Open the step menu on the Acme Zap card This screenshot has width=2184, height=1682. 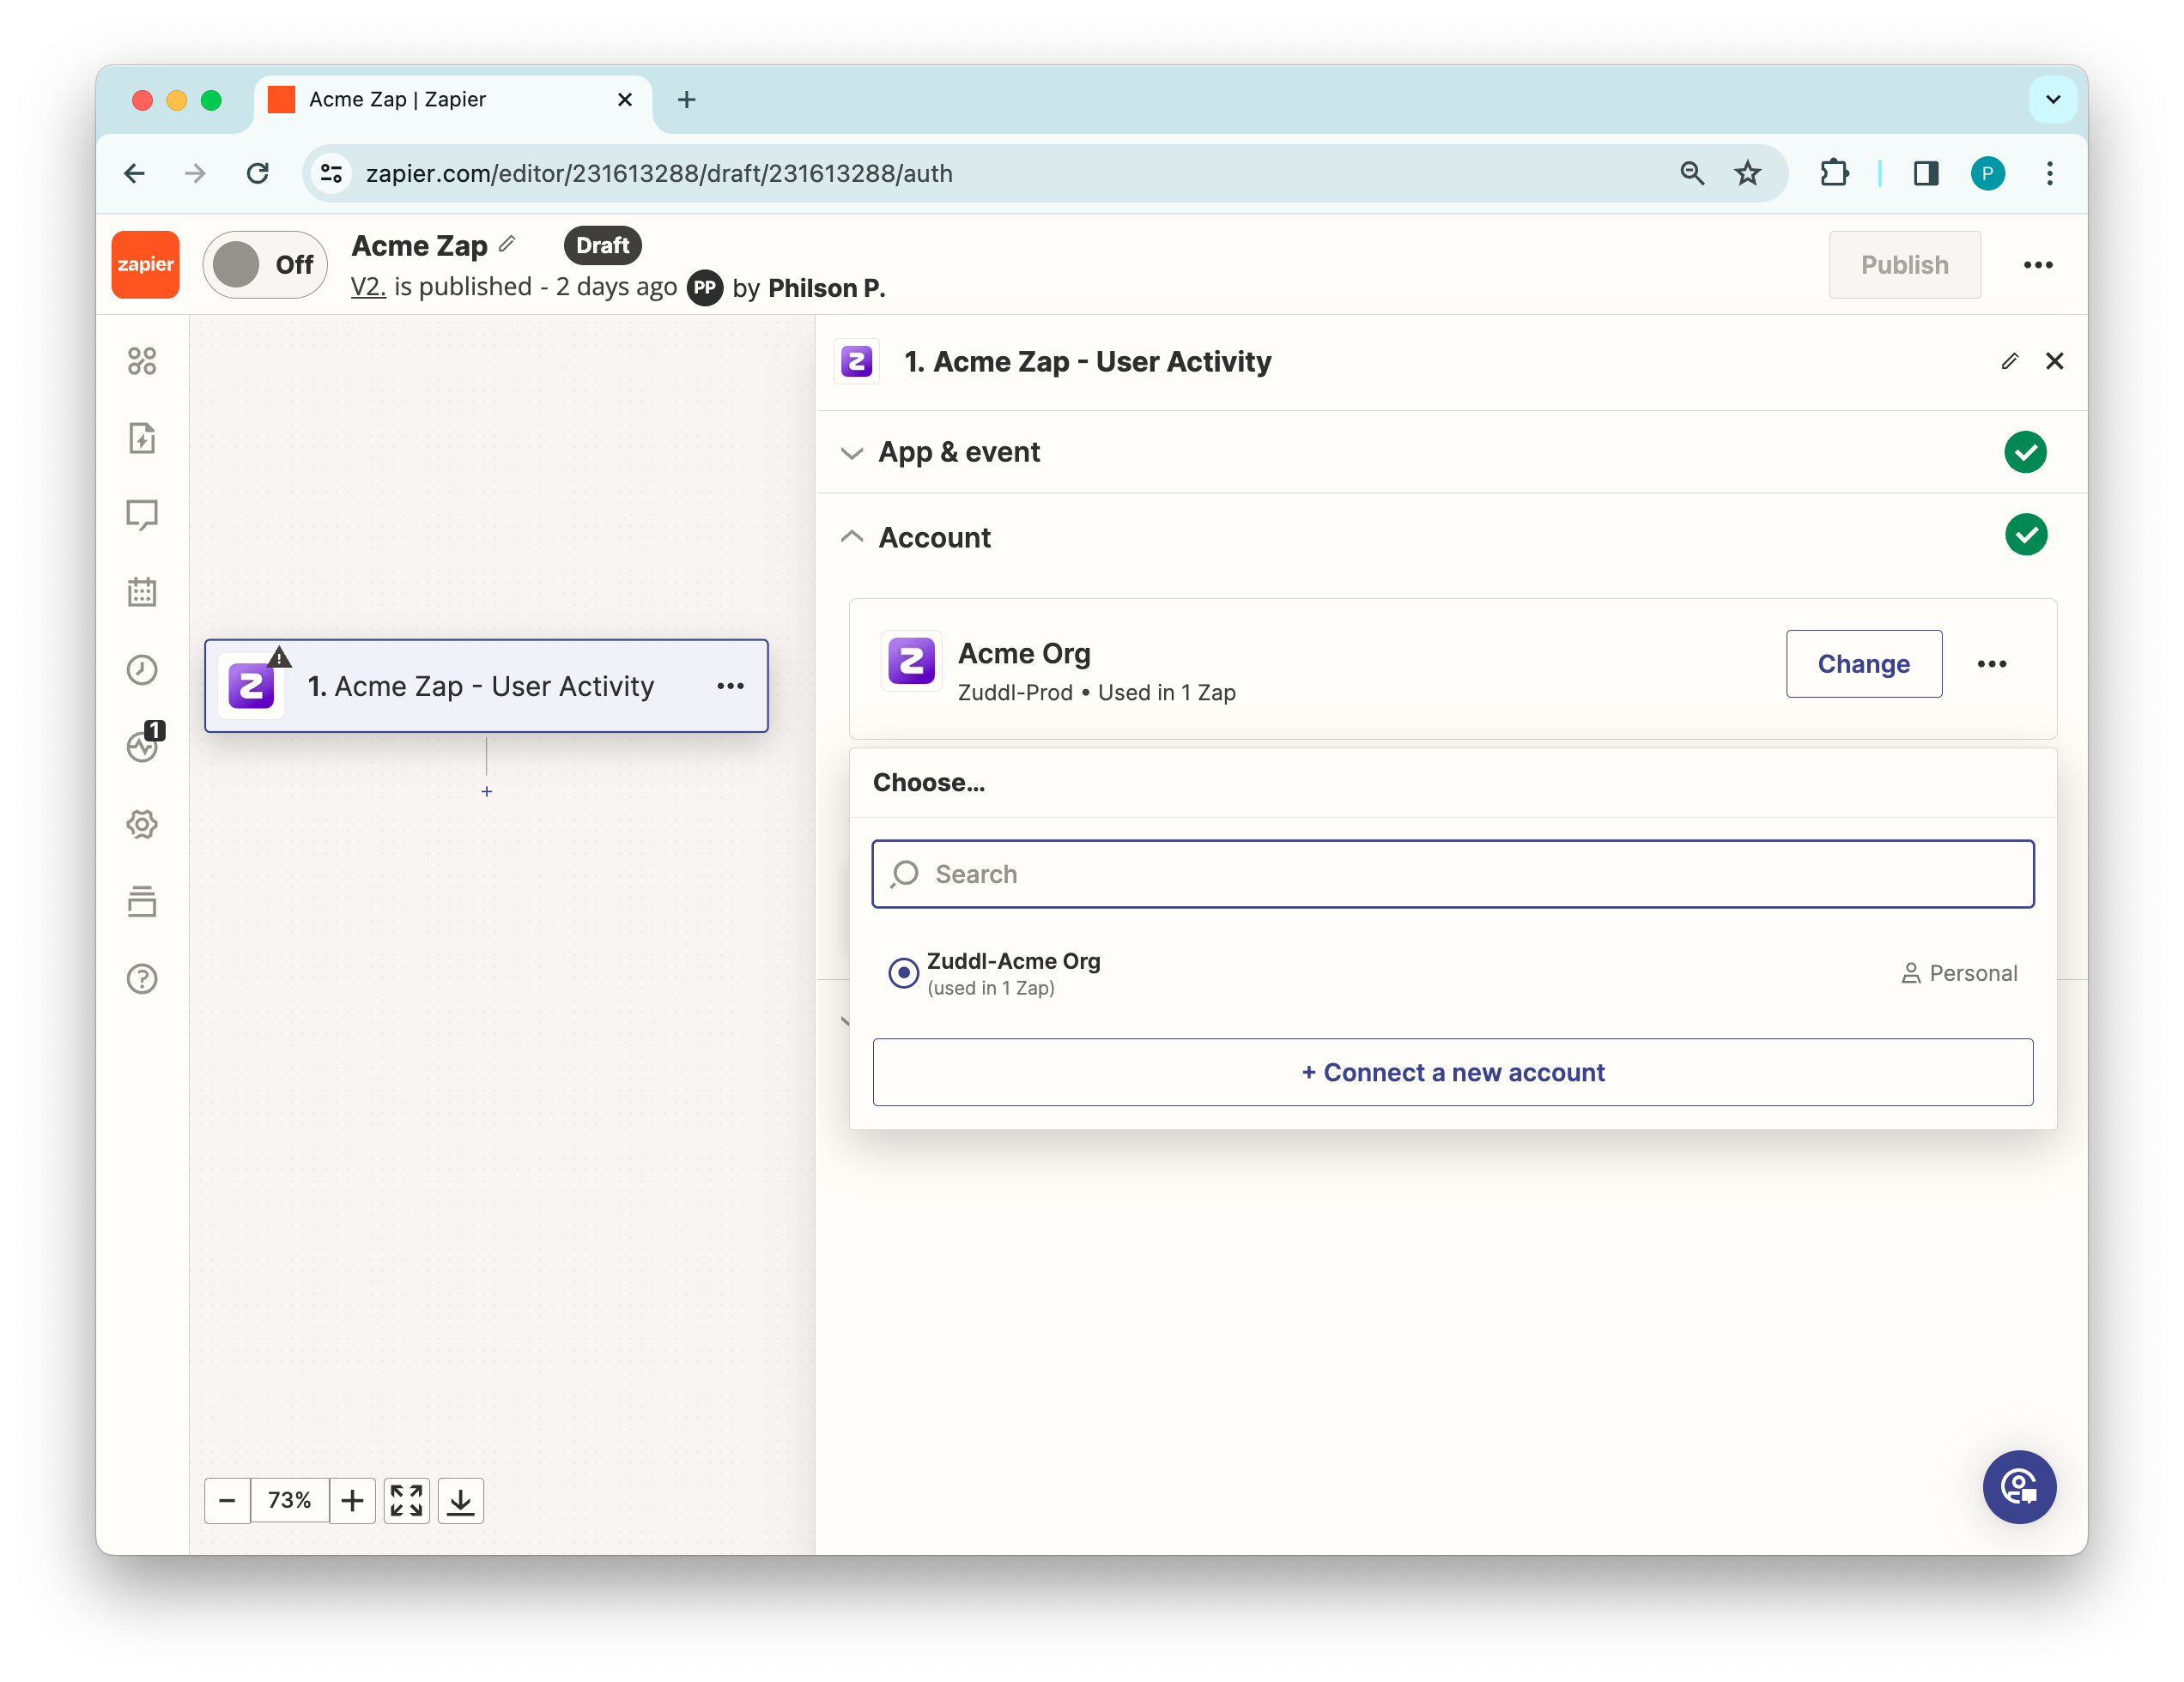[x=730, y=686]
